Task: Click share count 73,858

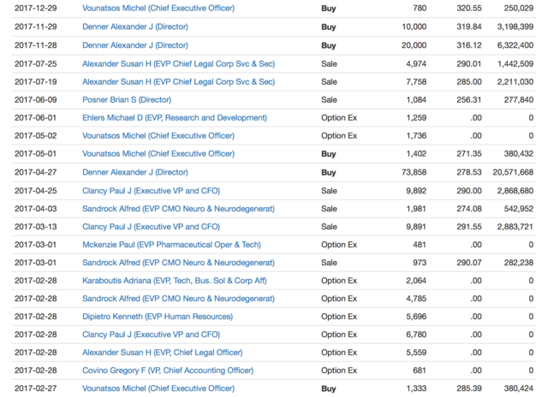Action: point(414,172)
